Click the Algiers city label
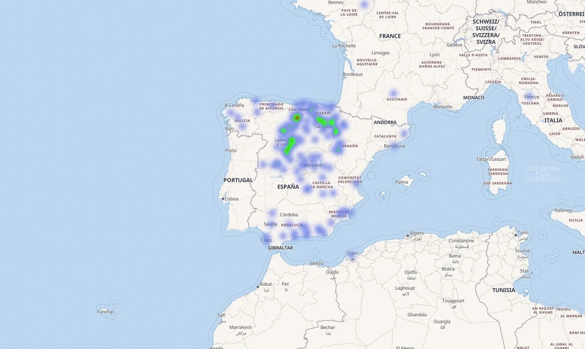 click(416, 233)
